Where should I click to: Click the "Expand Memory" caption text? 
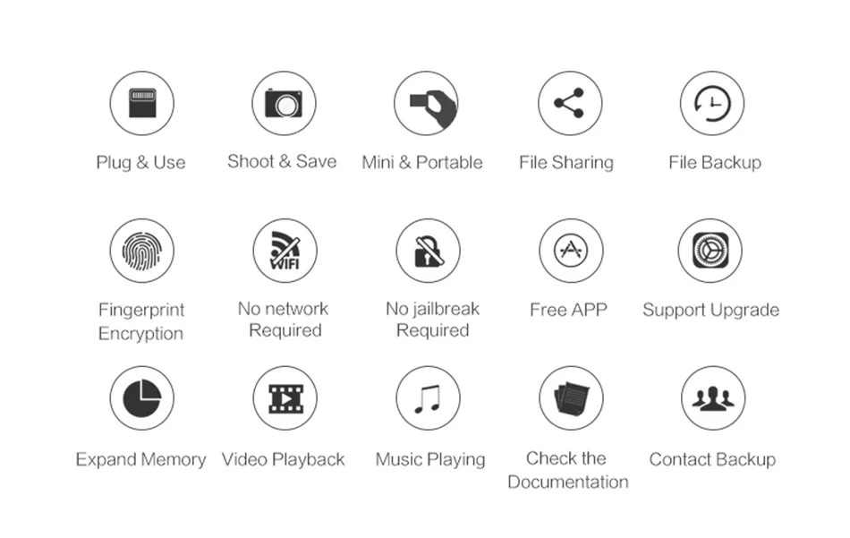[x=141, y=459]
